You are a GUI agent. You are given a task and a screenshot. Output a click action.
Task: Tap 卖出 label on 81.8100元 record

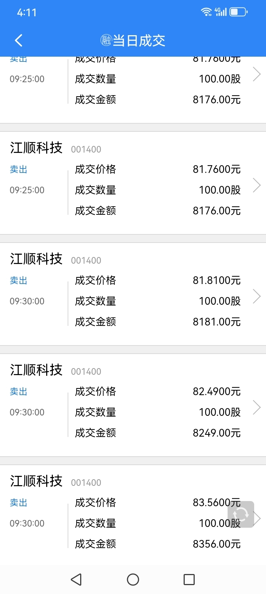18,280
